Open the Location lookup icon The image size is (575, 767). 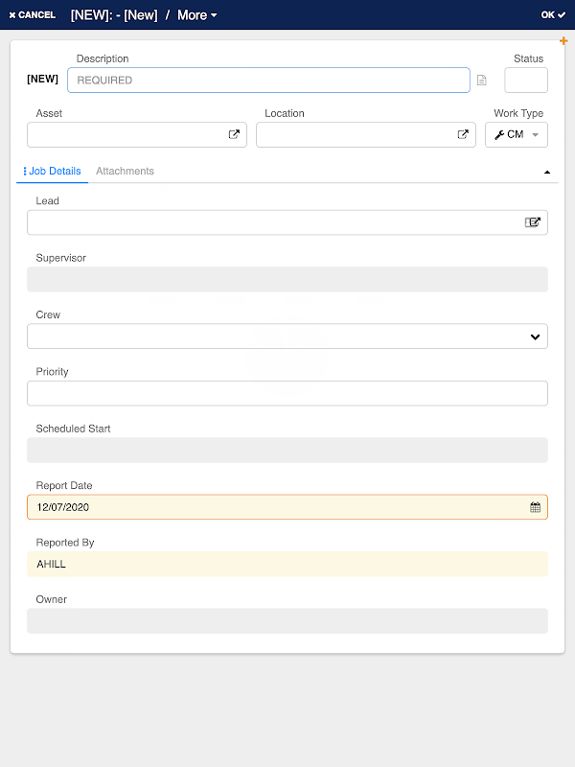(x=463, y=135)
